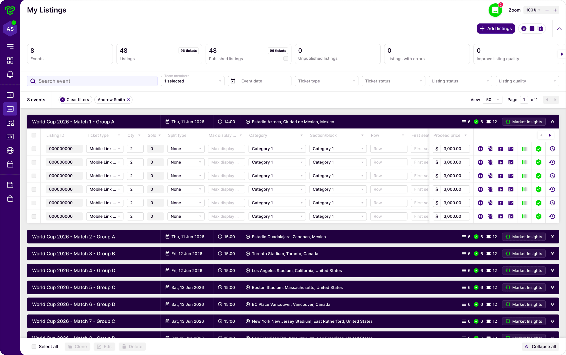Check the fifth listing row checkbox
Viewport: 566px width, 355px height.
pos(34,203)
